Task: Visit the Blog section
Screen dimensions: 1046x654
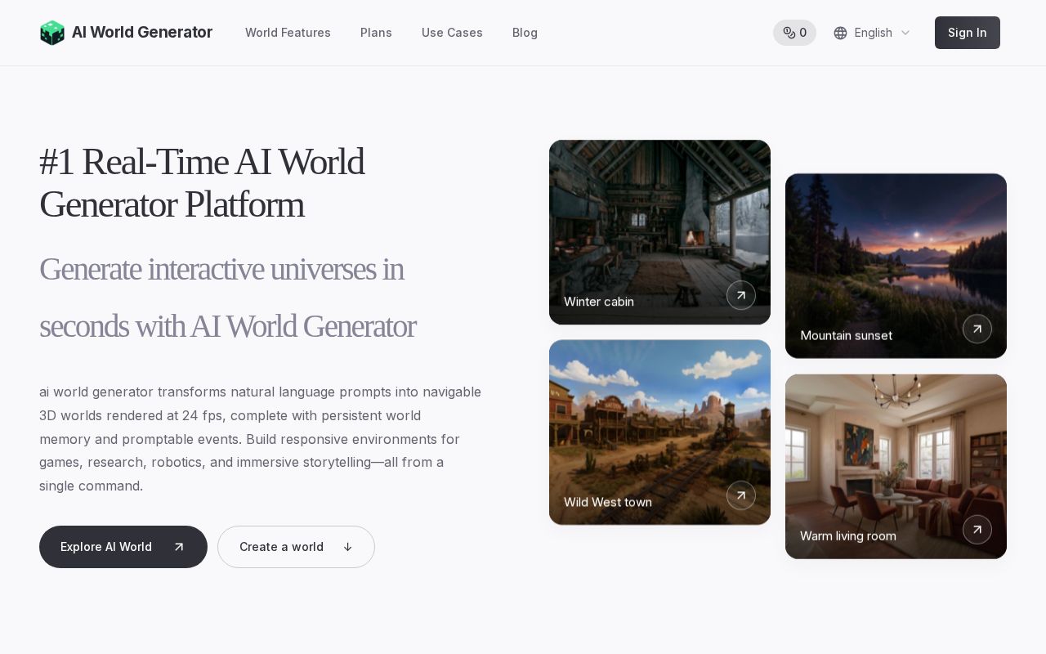Action: pos(525,33)
